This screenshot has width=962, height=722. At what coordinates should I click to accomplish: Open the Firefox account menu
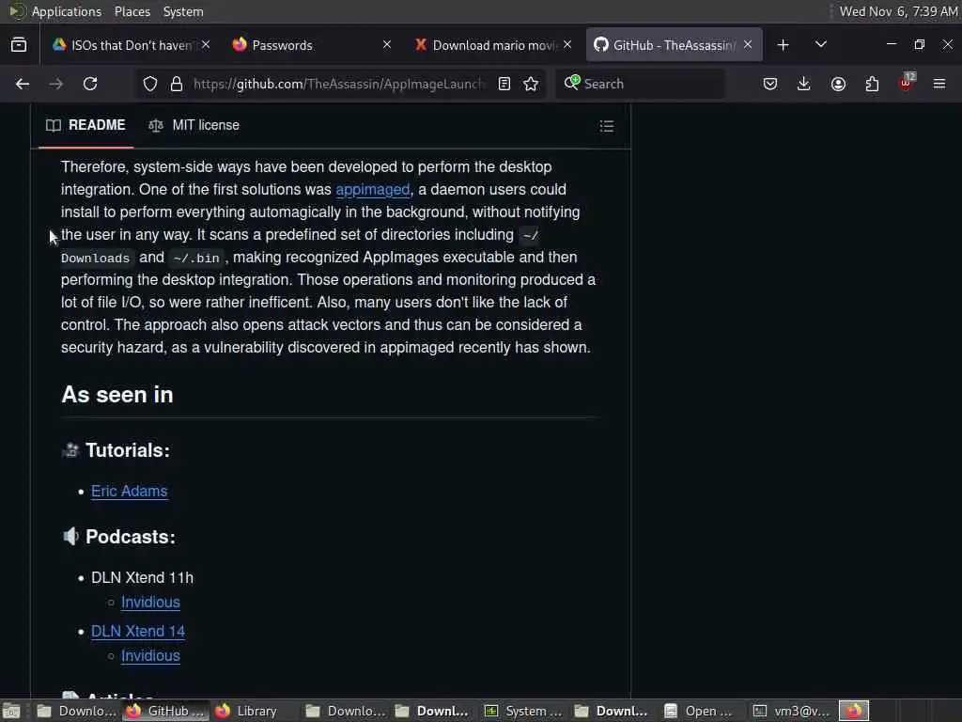tap(838, 84)
